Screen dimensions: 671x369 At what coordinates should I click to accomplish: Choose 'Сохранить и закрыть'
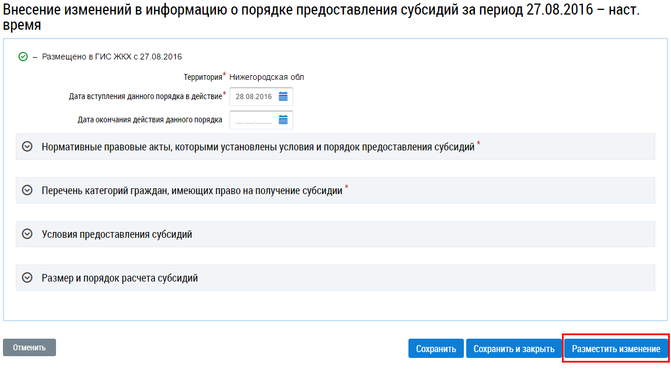pyautogui.click(x=513, y=349)
